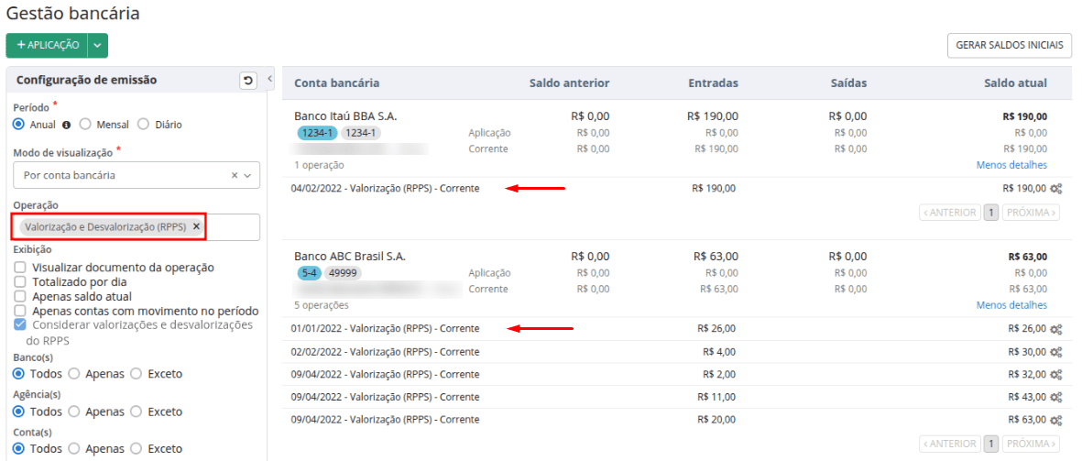Enable Apenas saldo atual checkbox
The width and height of the screenshot is (1082, 461).
tap(20, 296)
